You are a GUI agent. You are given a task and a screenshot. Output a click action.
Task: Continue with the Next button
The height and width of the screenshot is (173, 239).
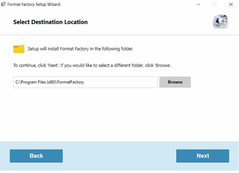click(x=202, y=156)
